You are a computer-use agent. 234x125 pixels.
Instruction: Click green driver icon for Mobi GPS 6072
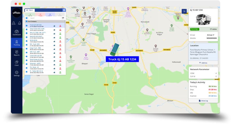60,38
